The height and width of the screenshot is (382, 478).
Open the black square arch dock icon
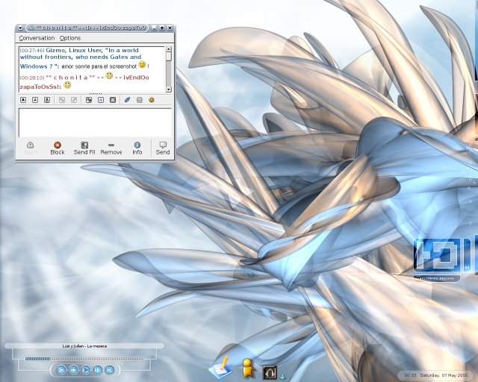(270, 372)
